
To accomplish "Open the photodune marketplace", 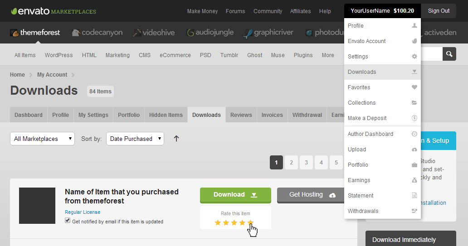I will [x=324, y=33].
